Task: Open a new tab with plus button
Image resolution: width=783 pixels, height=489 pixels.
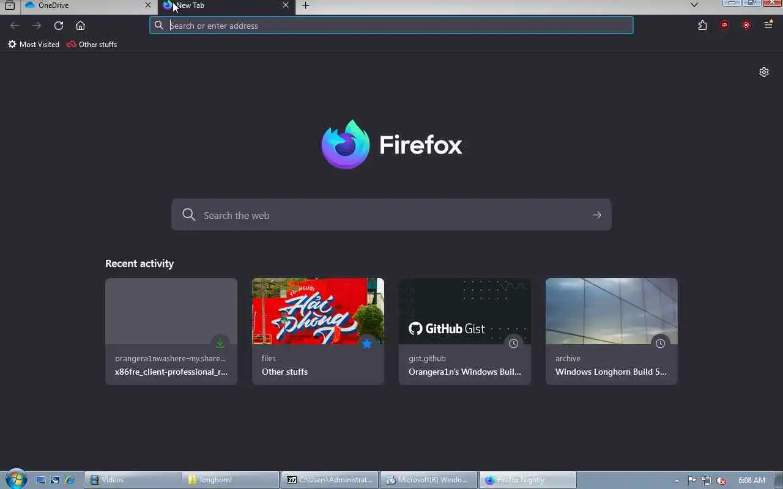Action: click(305, 6)
